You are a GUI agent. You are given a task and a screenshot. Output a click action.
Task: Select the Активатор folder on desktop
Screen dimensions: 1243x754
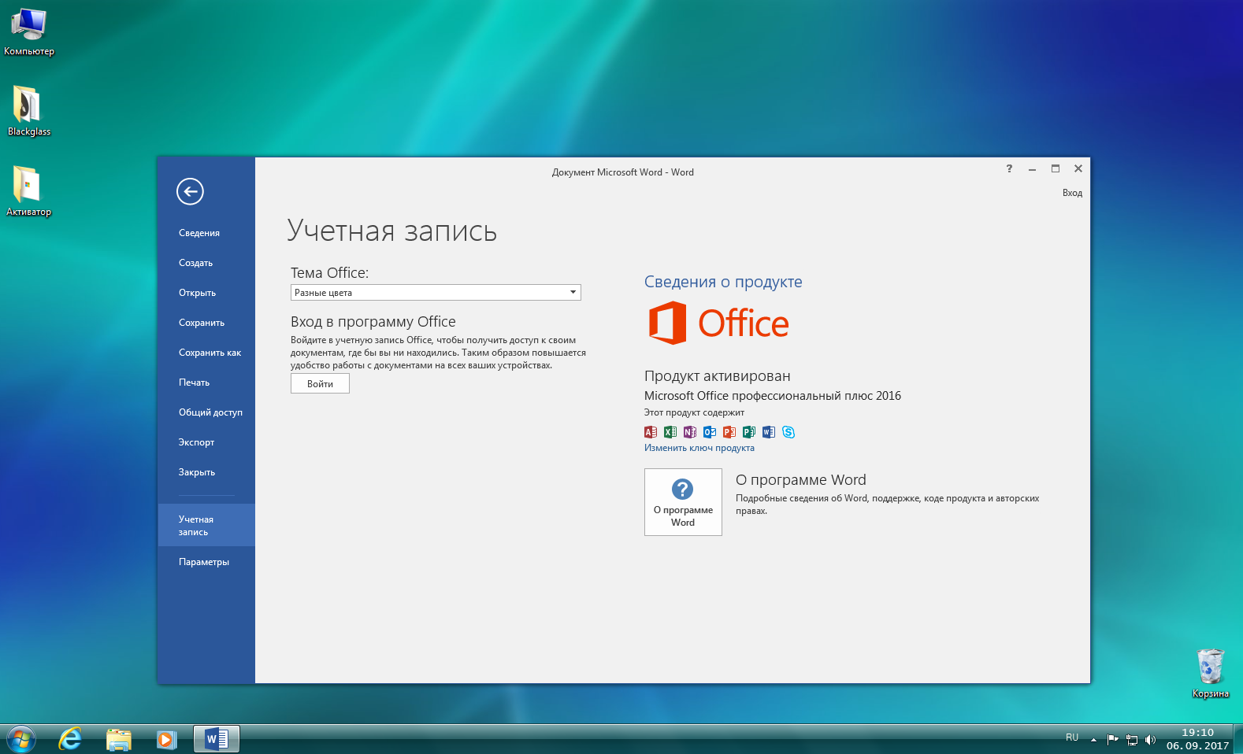tap(29, 191)
